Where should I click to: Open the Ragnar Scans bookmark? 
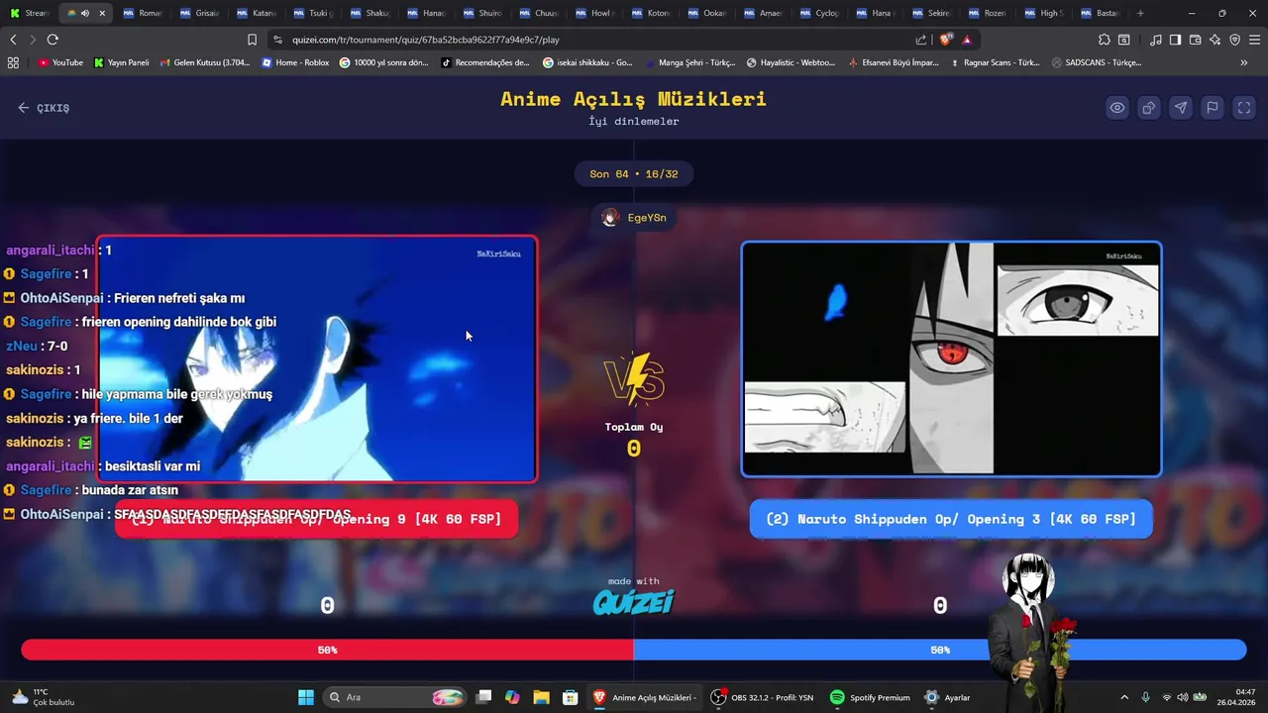tap(995, 62)
